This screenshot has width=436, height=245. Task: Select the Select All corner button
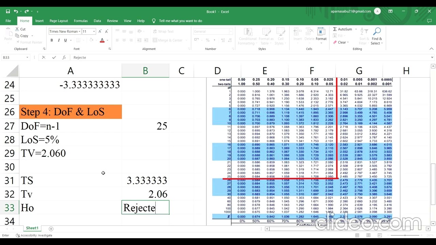(x=12, y=71)
